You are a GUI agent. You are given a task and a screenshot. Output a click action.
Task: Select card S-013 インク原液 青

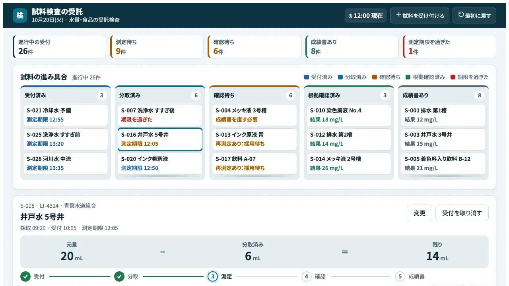254,139
